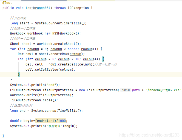This screenshot has height=140, width=182.
Task: Click the path variable in FileOutputStream call
Action: (x=136, y=90)
